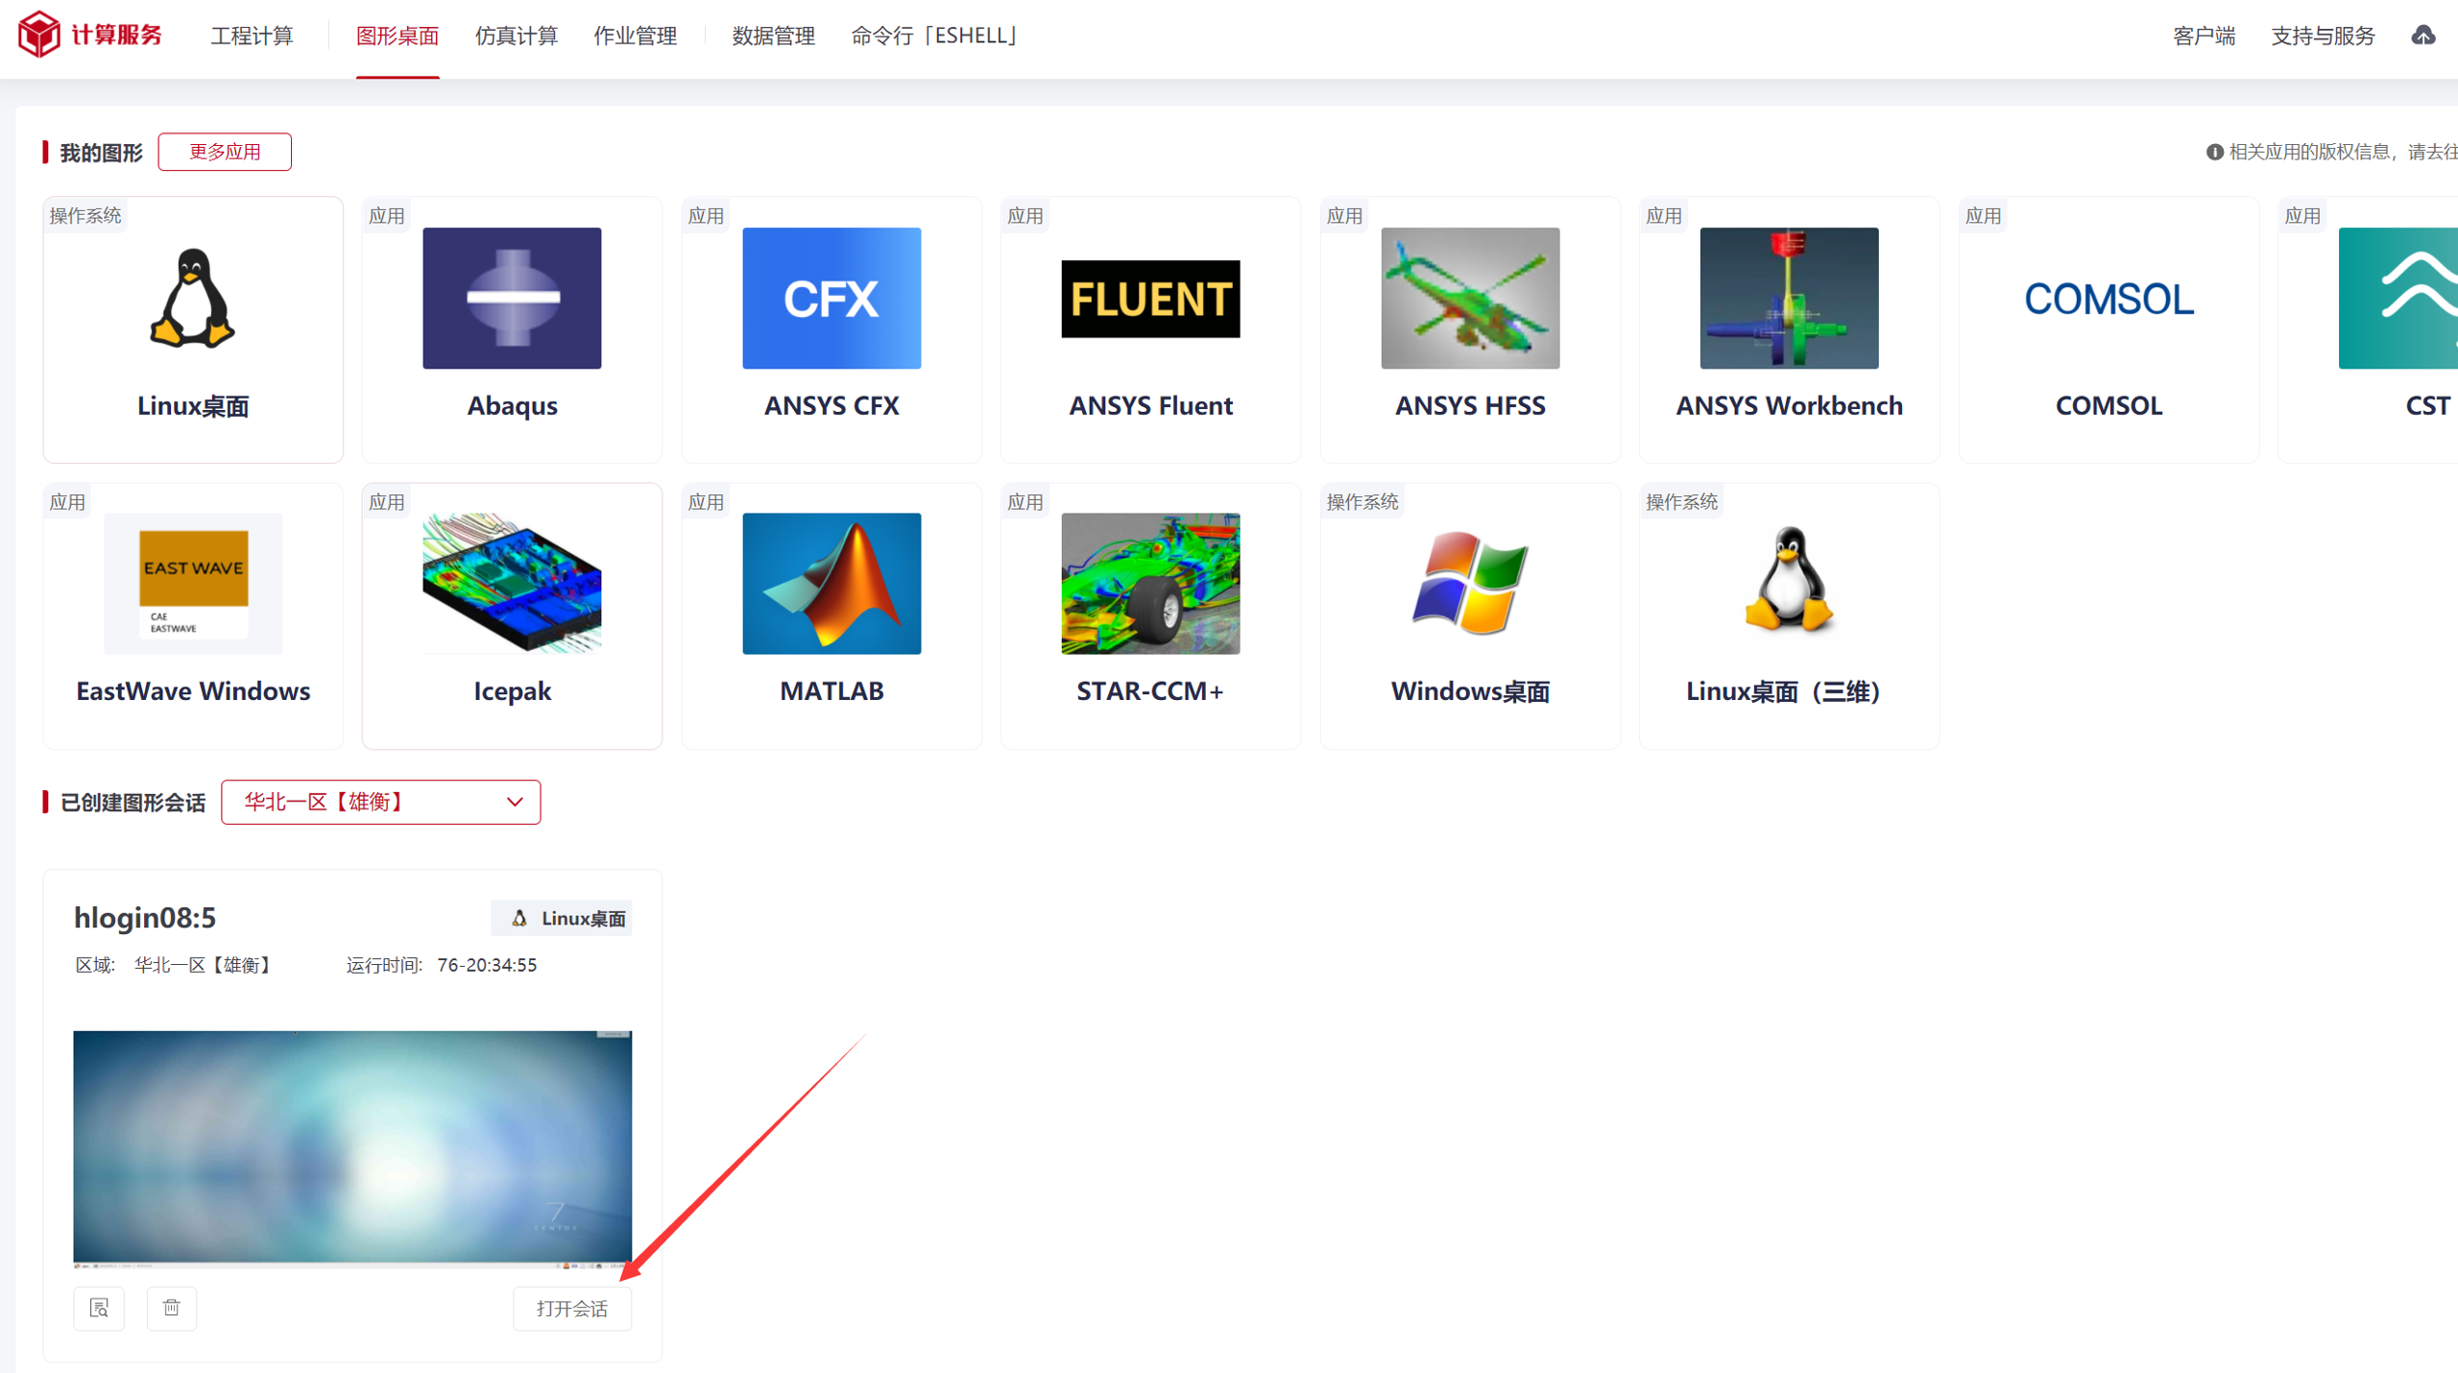Start ANSYS Fluent application
The width and height of the screenshot is (2458, 1373).
tap(1150, 329)
